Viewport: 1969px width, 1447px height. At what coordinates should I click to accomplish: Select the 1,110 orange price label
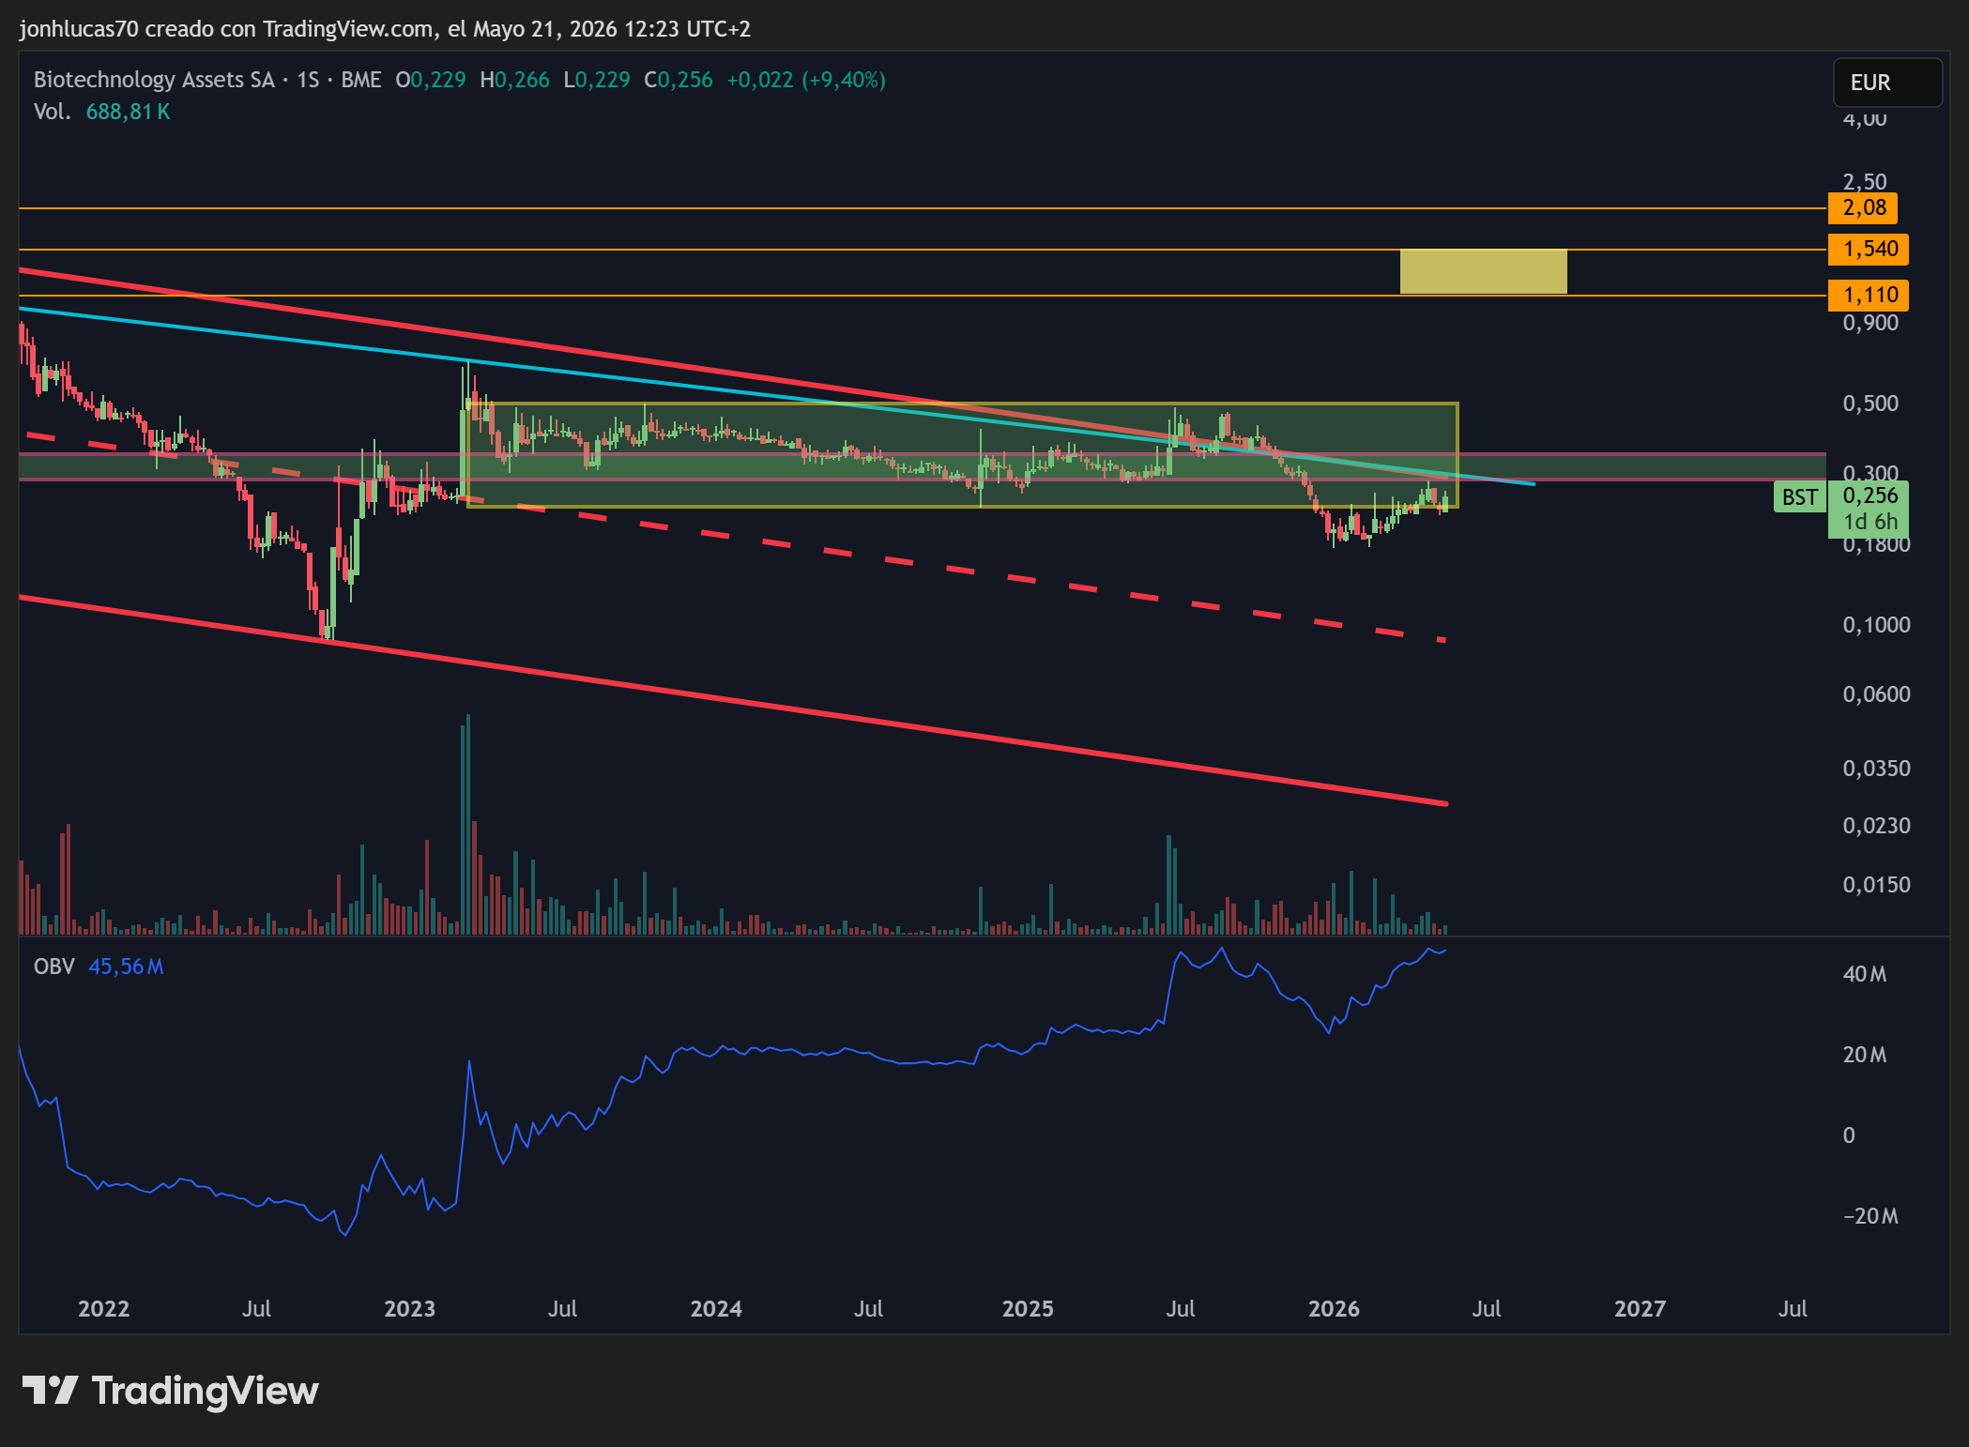point(1869,295)
